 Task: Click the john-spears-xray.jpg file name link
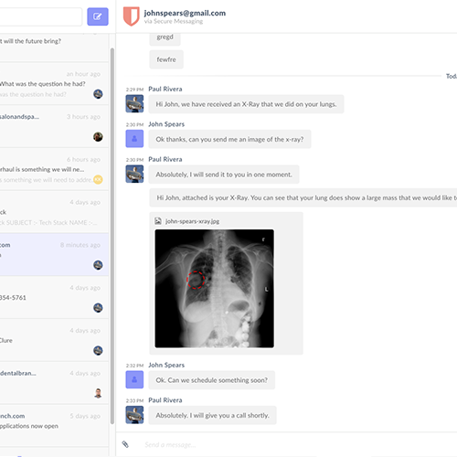192,221
